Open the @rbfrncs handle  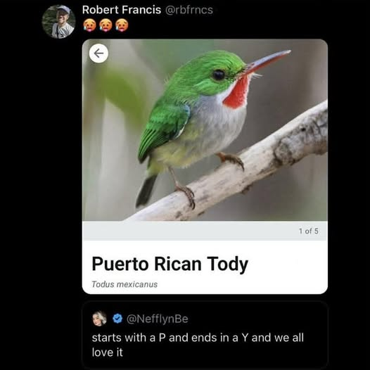189,10
